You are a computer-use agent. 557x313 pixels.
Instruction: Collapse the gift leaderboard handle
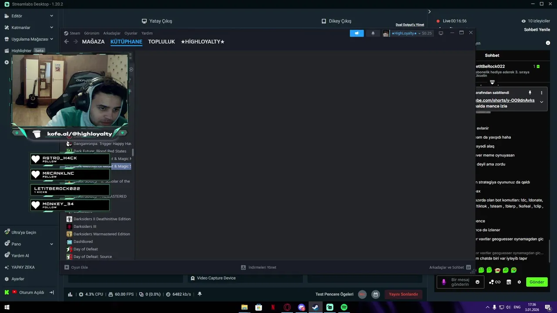click(x=492, y=82)
